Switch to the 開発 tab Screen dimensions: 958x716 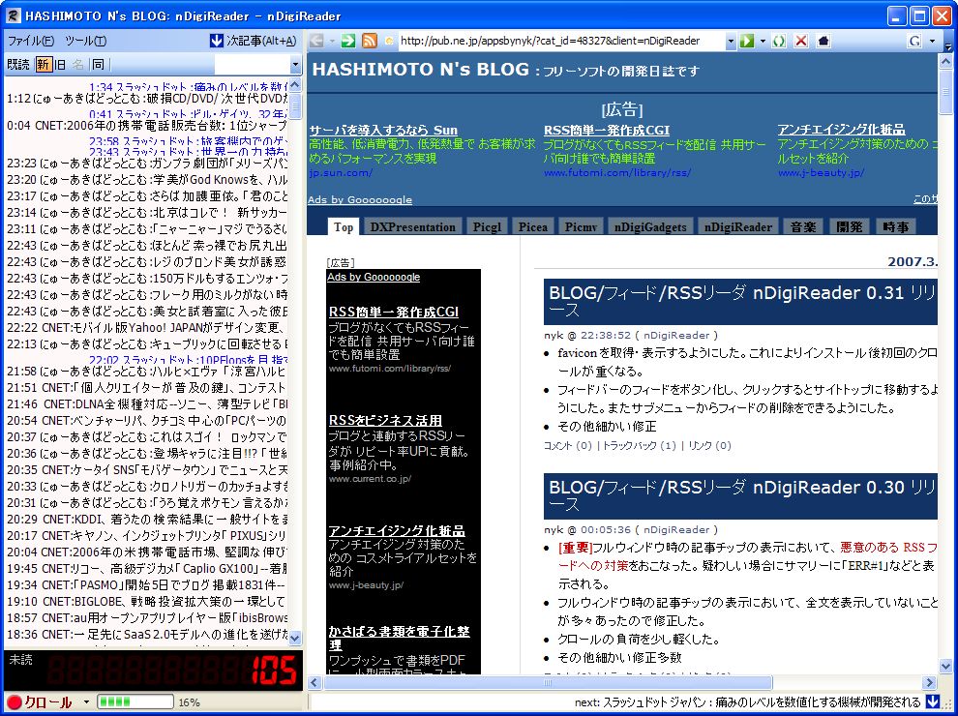(x=850, y=226)
